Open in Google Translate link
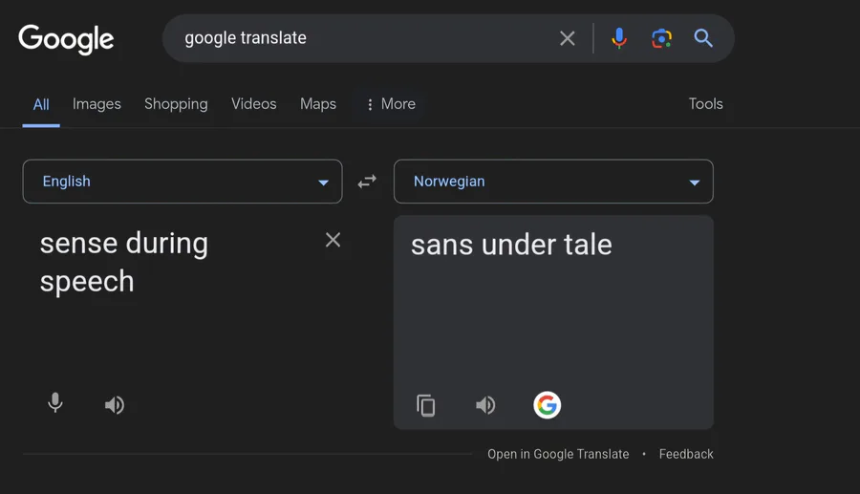 (x=558, y=454)
